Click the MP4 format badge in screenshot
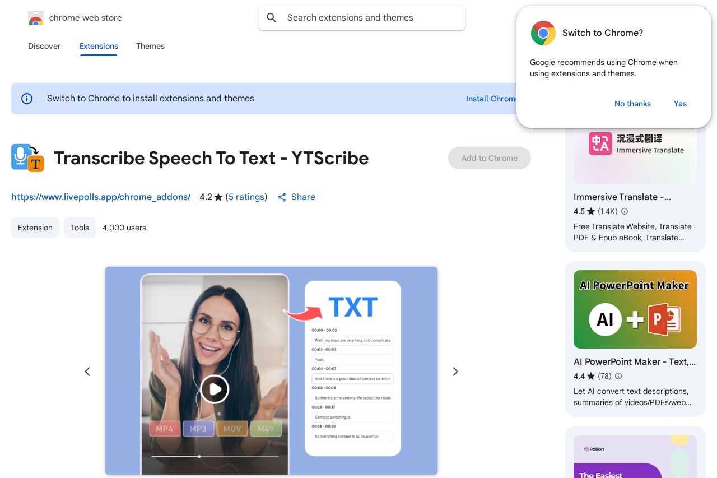 [x=165, y=429]
